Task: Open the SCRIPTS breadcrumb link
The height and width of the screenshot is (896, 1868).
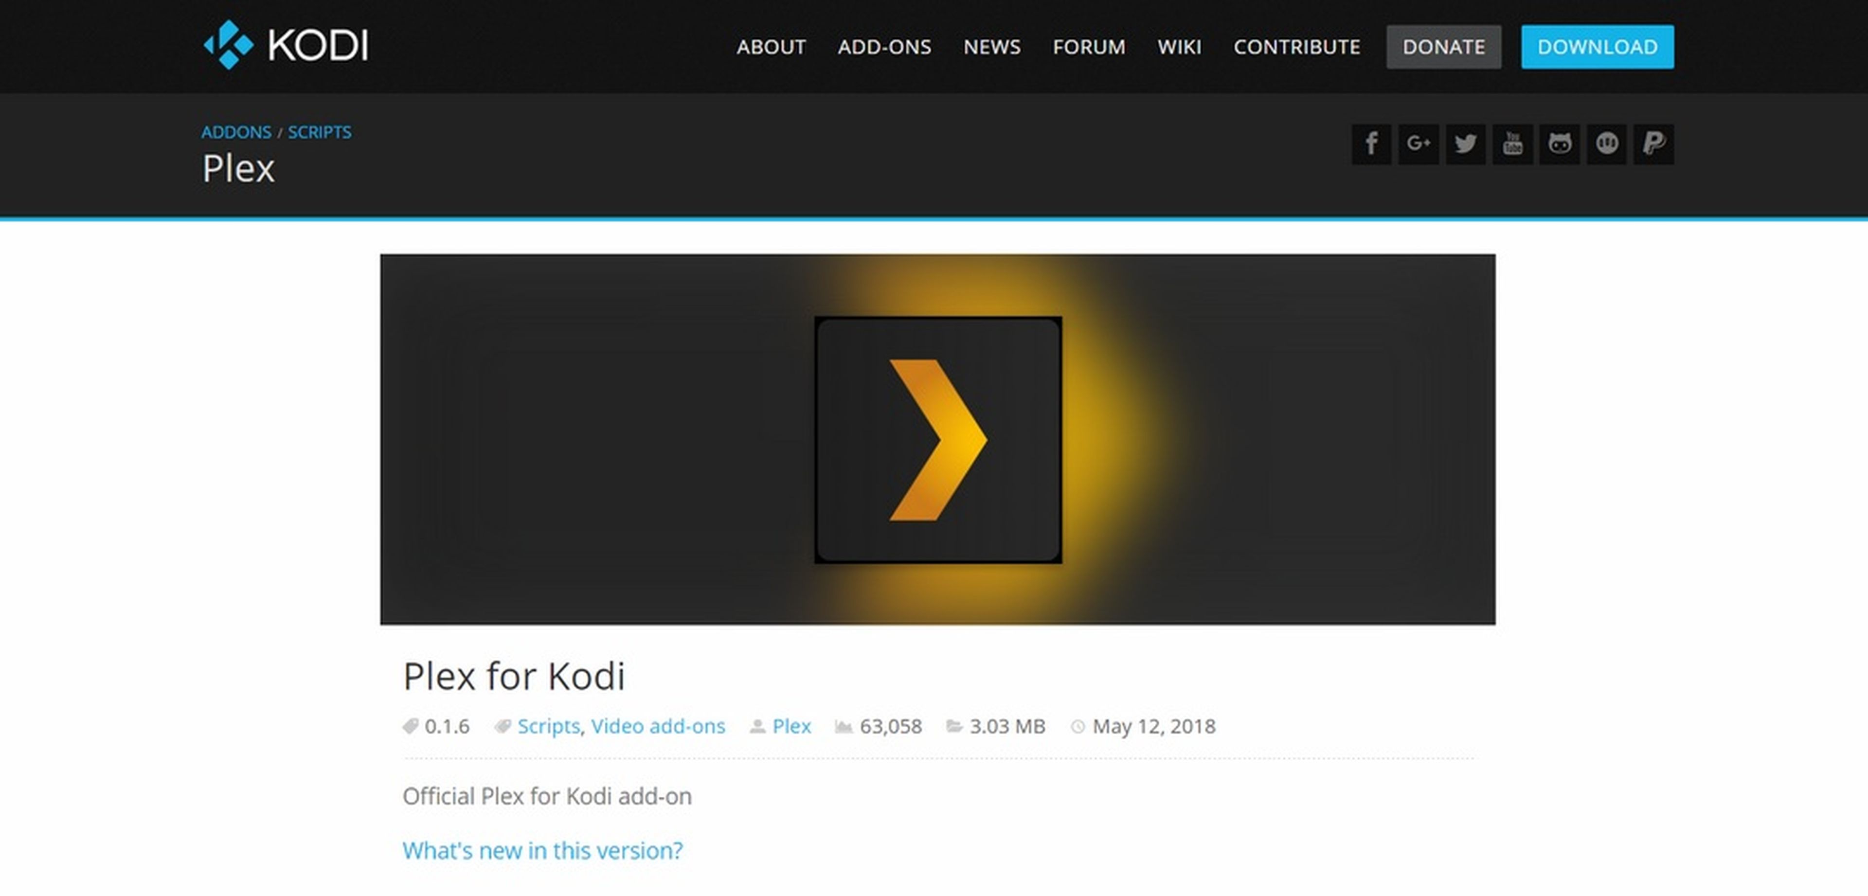Action: coord(320,132)
